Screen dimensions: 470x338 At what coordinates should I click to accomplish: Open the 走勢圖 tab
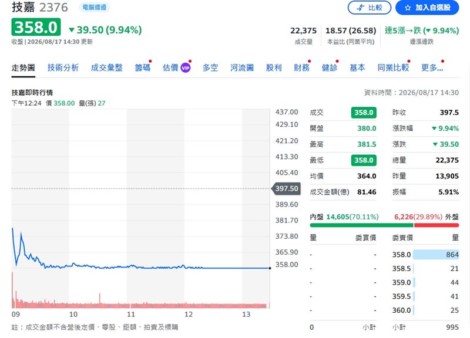click(x=23, y=67)
